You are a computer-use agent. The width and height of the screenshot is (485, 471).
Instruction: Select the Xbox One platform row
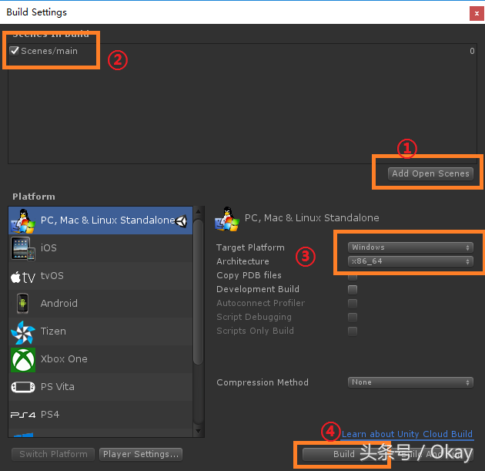tap(101, 359)
